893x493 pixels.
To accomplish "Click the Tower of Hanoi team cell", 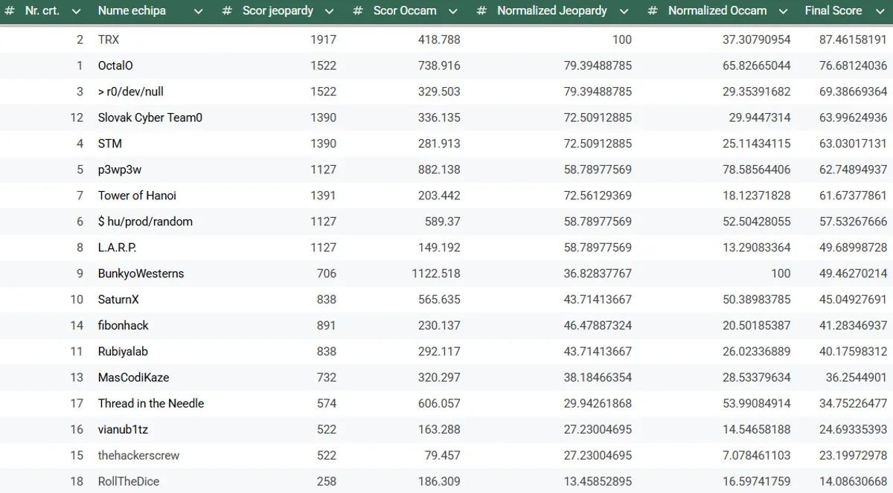I will click(137, 196).
